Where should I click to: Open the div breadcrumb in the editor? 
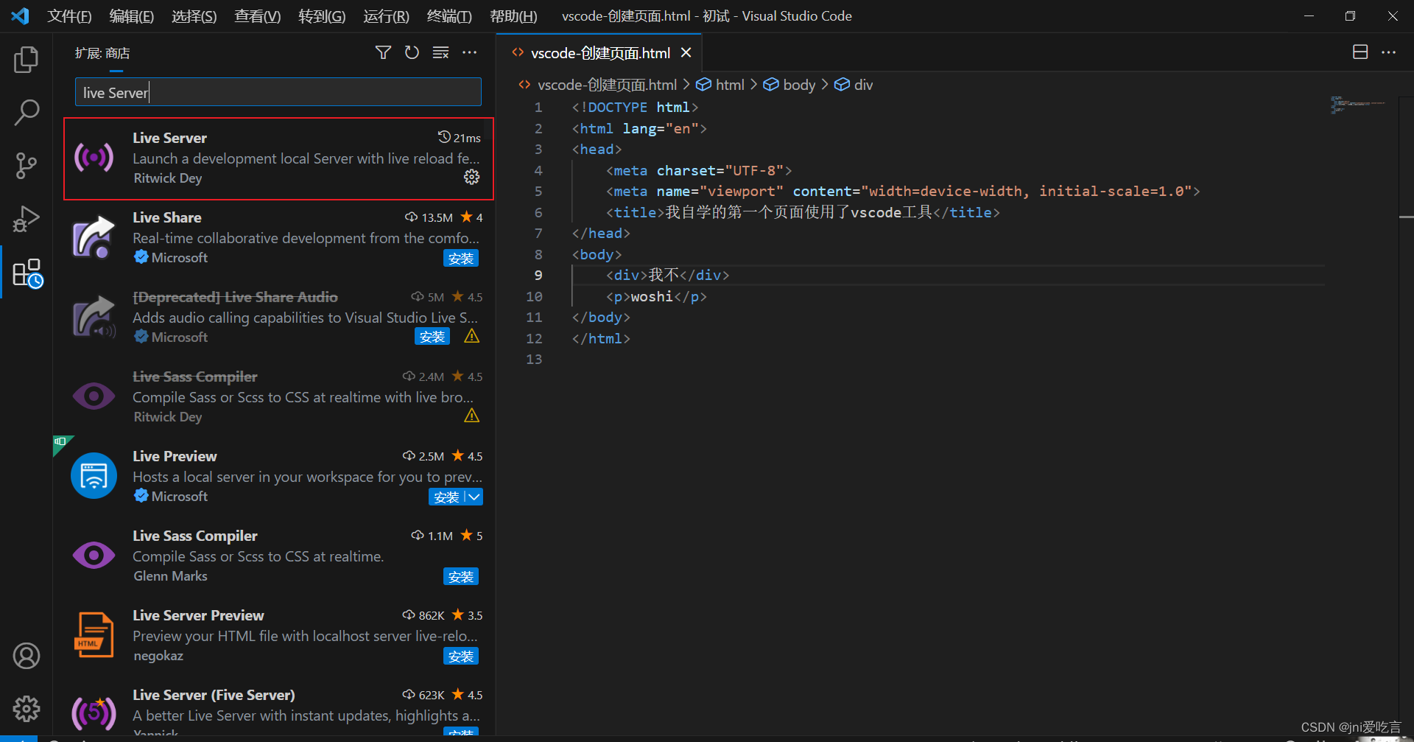(862, 84)
